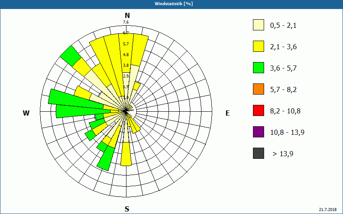Click the N compass label
Screen dimensions: 343x214
(x=127, y=15)
